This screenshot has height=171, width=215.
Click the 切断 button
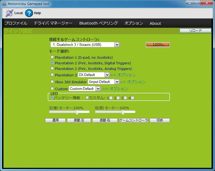(x=160, y=120)
